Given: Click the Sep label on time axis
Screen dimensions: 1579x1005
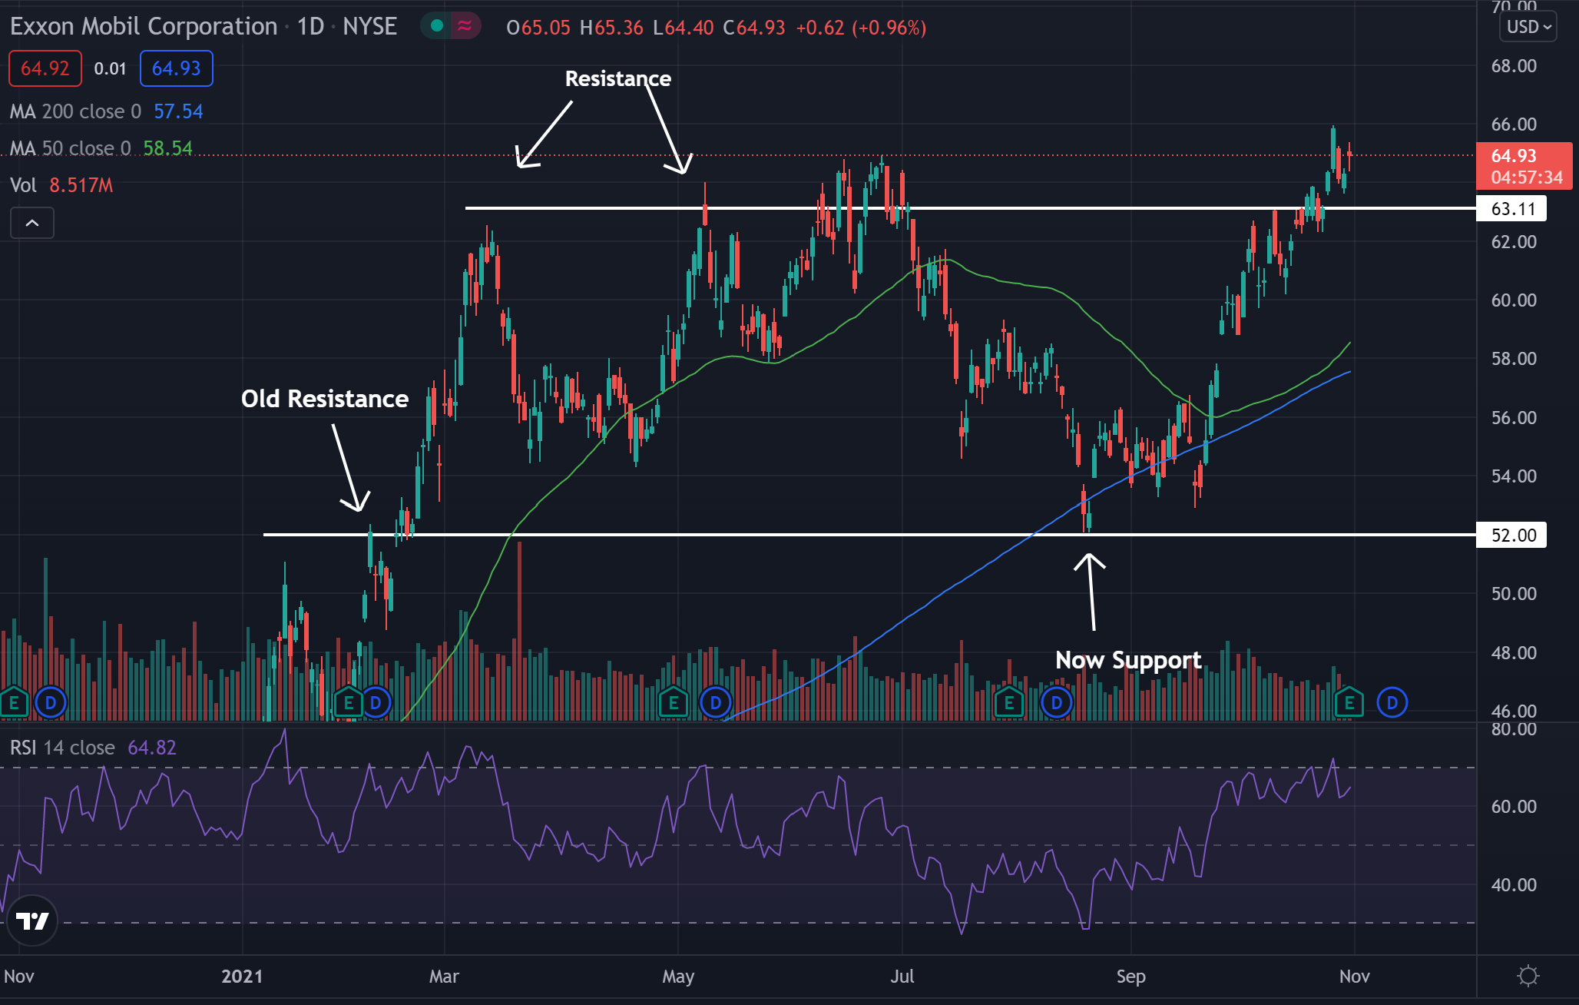Looking at the screenshot, I should (x=1130, y=977).
